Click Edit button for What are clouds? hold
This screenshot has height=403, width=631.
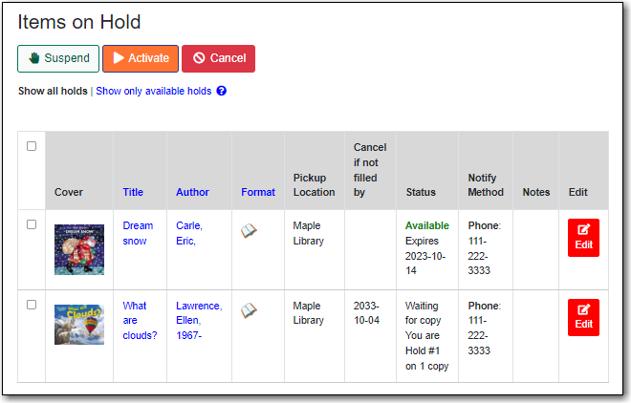[x=583, y=317]
